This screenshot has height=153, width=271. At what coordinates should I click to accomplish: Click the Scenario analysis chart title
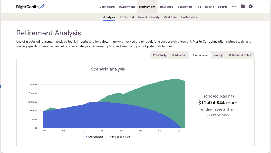[108, 69]
